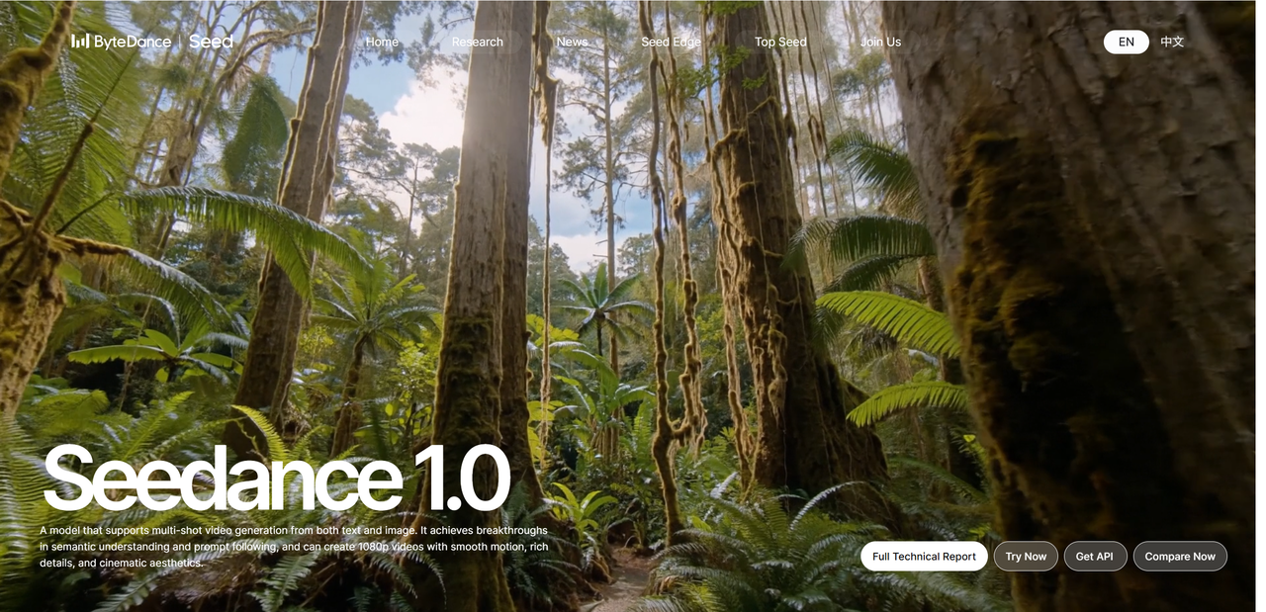The height and width of the screenshot is (612, 1266).
Task: Switch the site language to 中文
Action: click(1170, 42)
